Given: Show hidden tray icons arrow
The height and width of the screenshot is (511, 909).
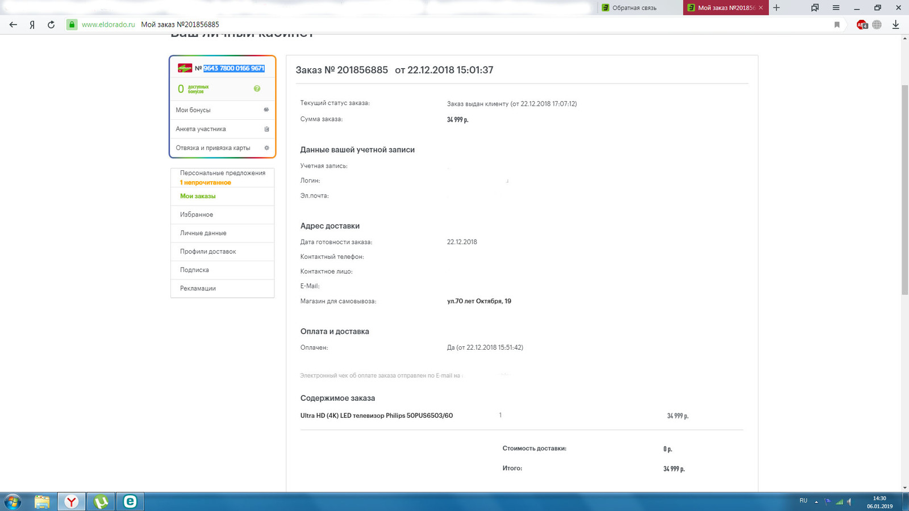Looking at the screenshot, I should [x=816, y=501].
